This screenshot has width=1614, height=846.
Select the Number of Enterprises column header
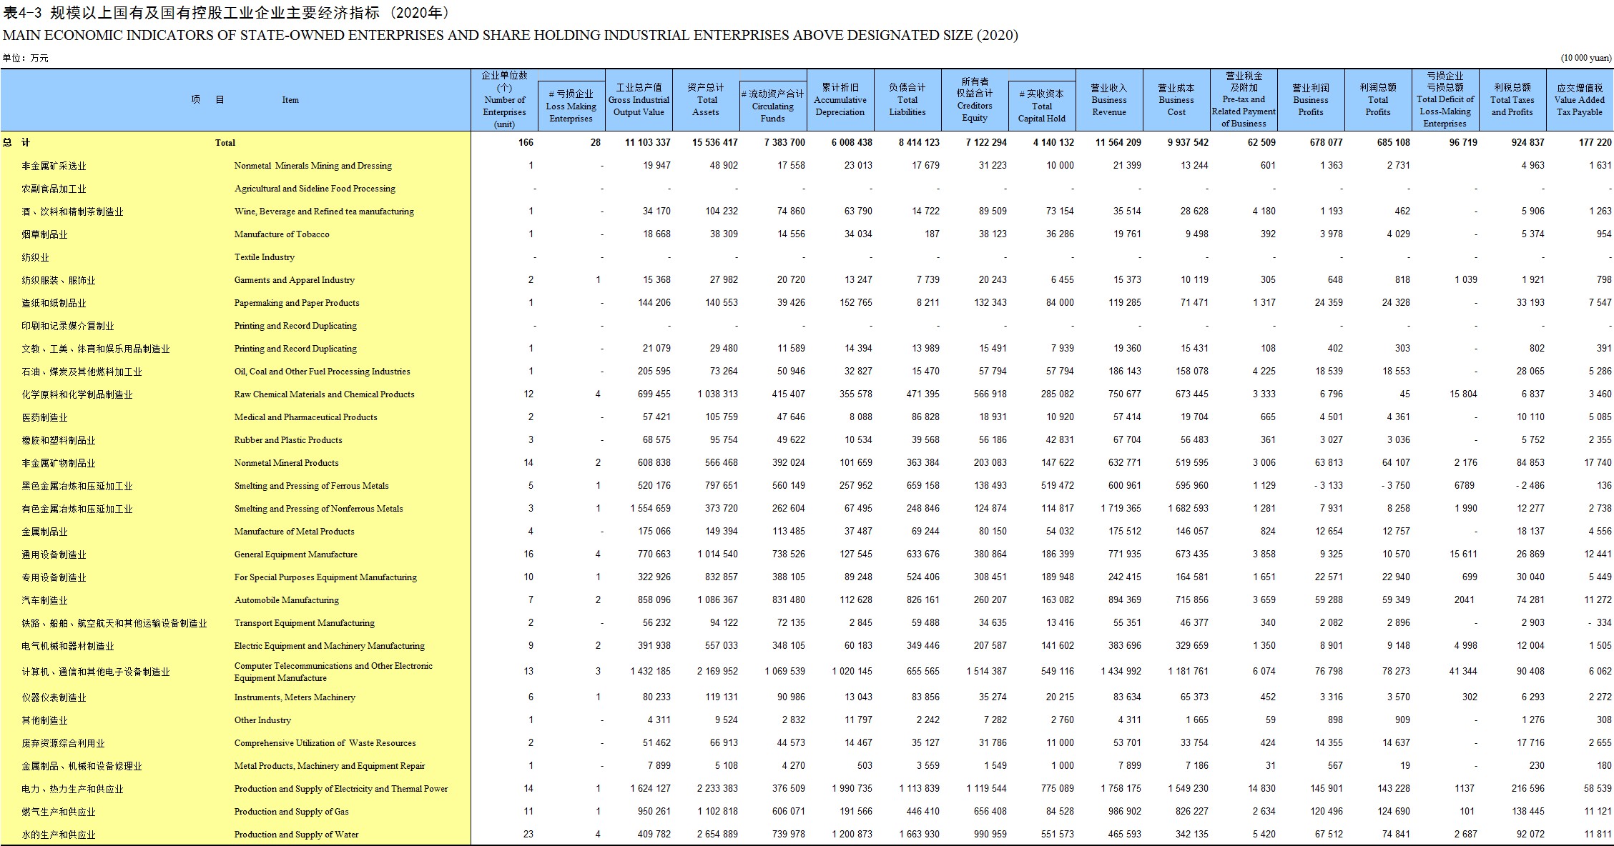pyautogui.click(x=504, y=100)
